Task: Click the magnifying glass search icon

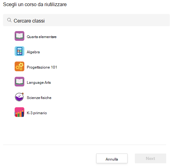Action: [x=9, y=20]
